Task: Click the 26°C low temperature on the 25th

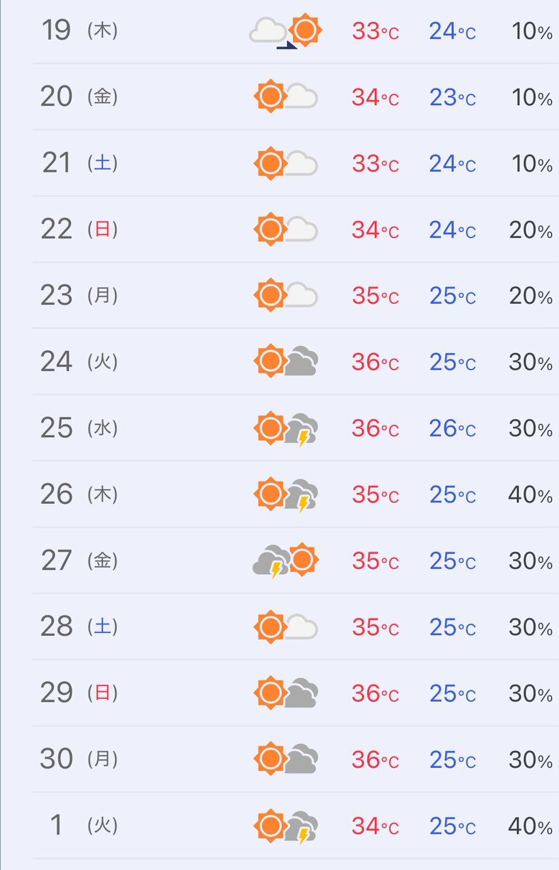Action: point(452,428)
